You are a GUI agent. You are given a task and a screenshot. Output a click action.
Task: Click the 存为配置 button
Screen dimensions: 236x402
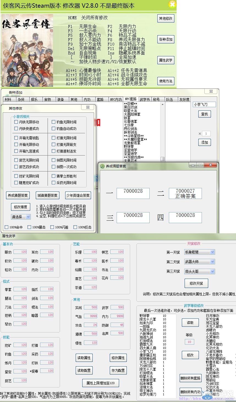coord(118,370)
